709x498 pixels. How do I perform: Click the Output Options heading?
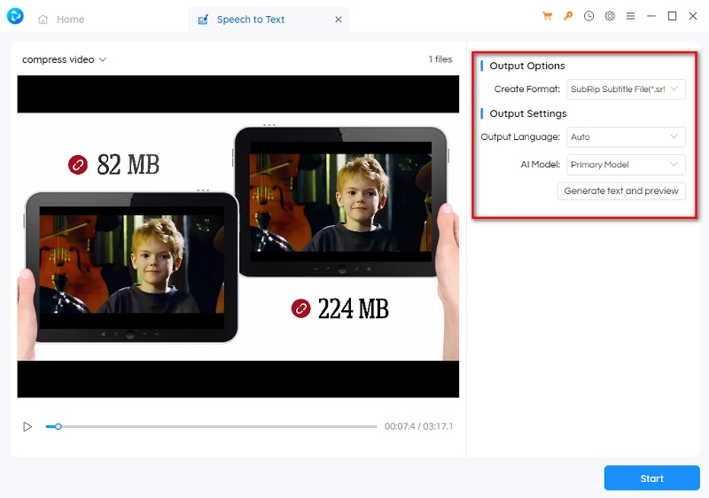pos(526,66)
